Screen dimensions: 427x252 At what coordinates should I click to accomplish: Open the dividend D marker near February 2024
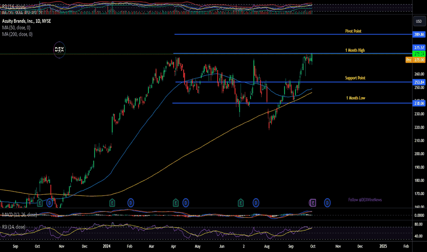pos(131,203)
